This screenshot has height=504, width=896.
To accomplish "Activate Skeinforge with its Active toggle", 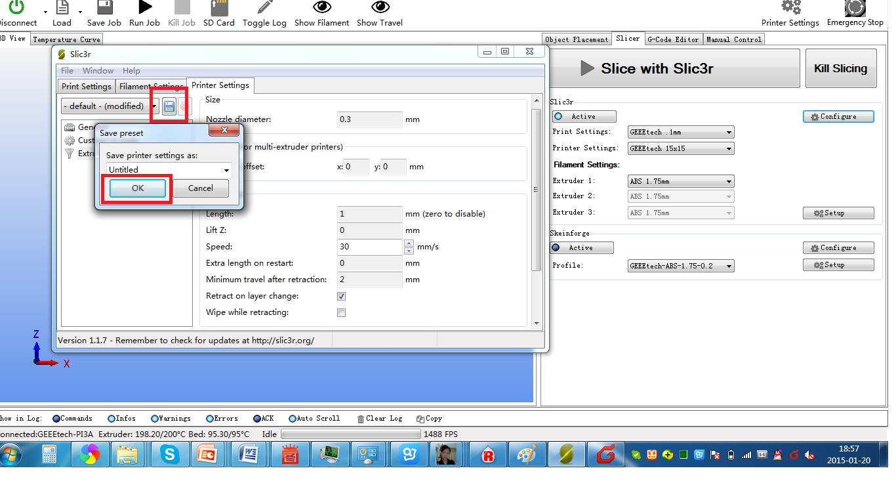I will point(582,247).
